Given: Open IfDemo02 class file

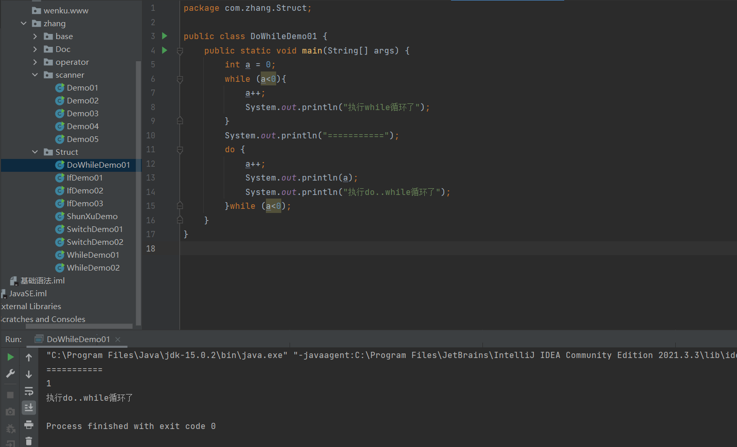Looking at the screenshot, I should point(85,190).
